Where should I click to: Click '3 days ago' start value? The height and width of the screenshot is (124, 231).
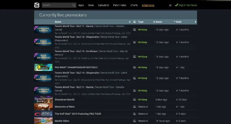[x=161, y=100]
